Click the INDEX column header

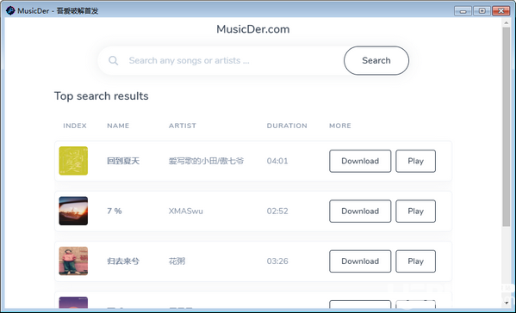pos(75,126)
